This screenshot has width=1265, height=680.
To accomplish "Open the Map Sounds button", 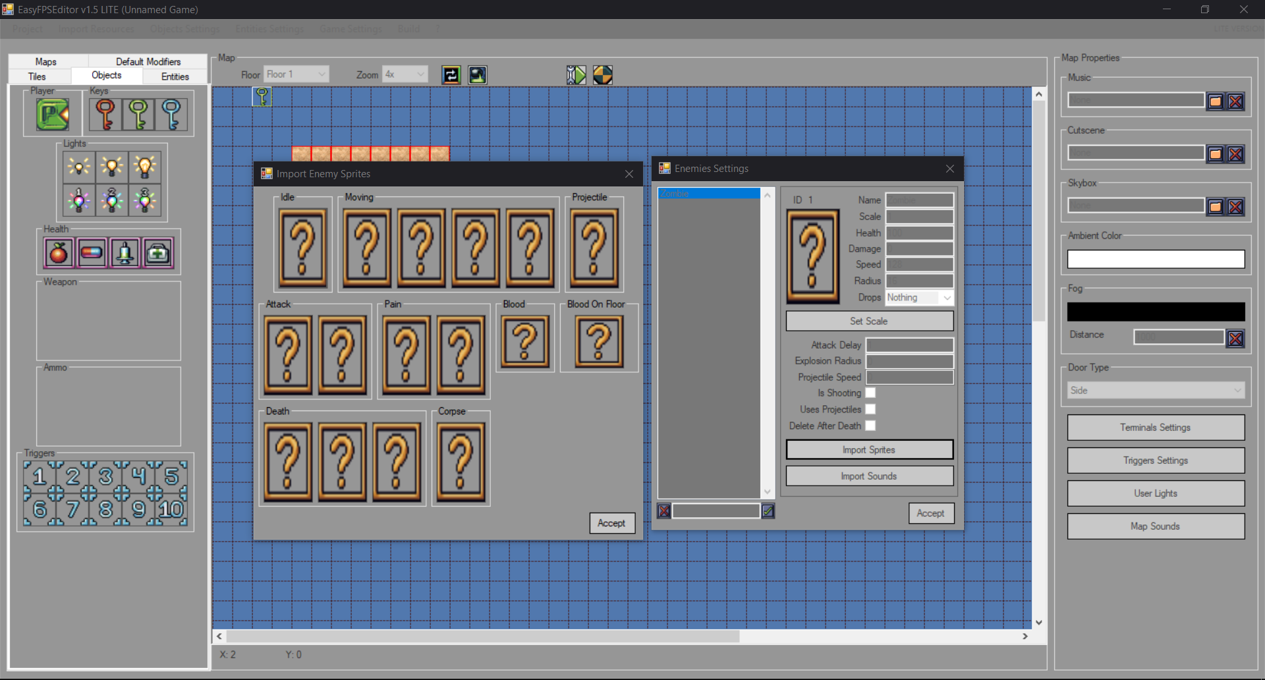I will [x=1156, y=526].
